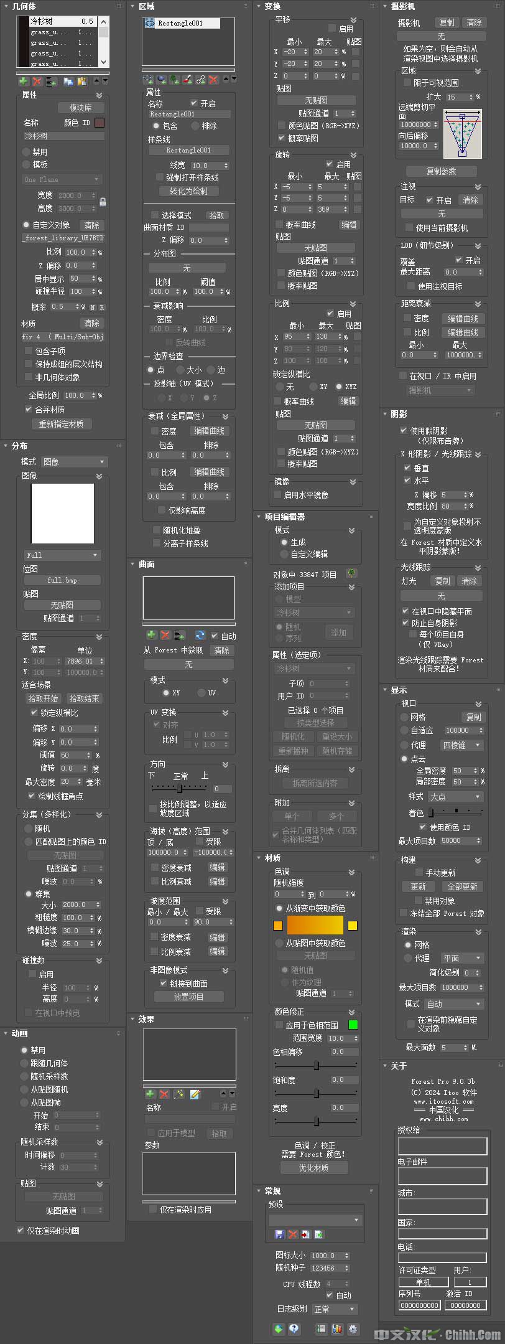
Task: Add spline area icon in 区域 panel
Action: [148, 79]
